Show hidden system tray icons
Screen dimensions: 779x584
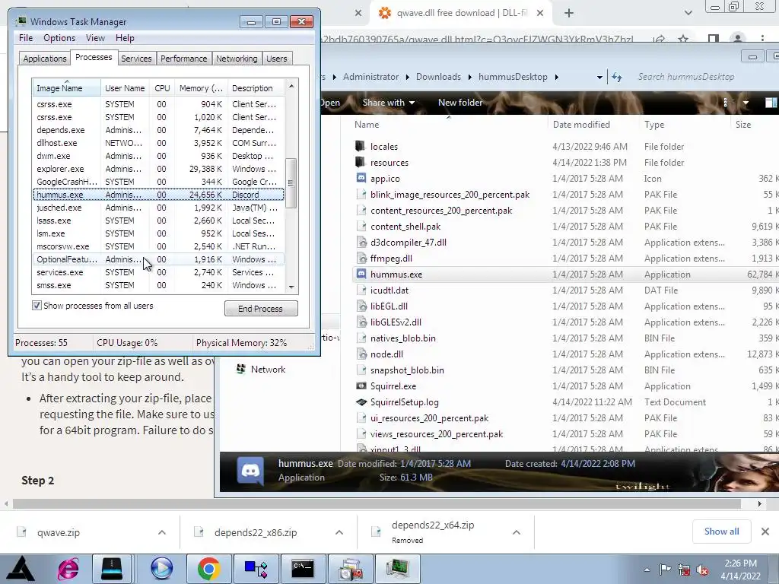click(x=647, y=570)
